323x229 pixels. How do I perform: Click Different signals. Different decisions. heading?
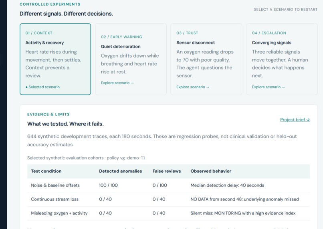pos(66,14)
